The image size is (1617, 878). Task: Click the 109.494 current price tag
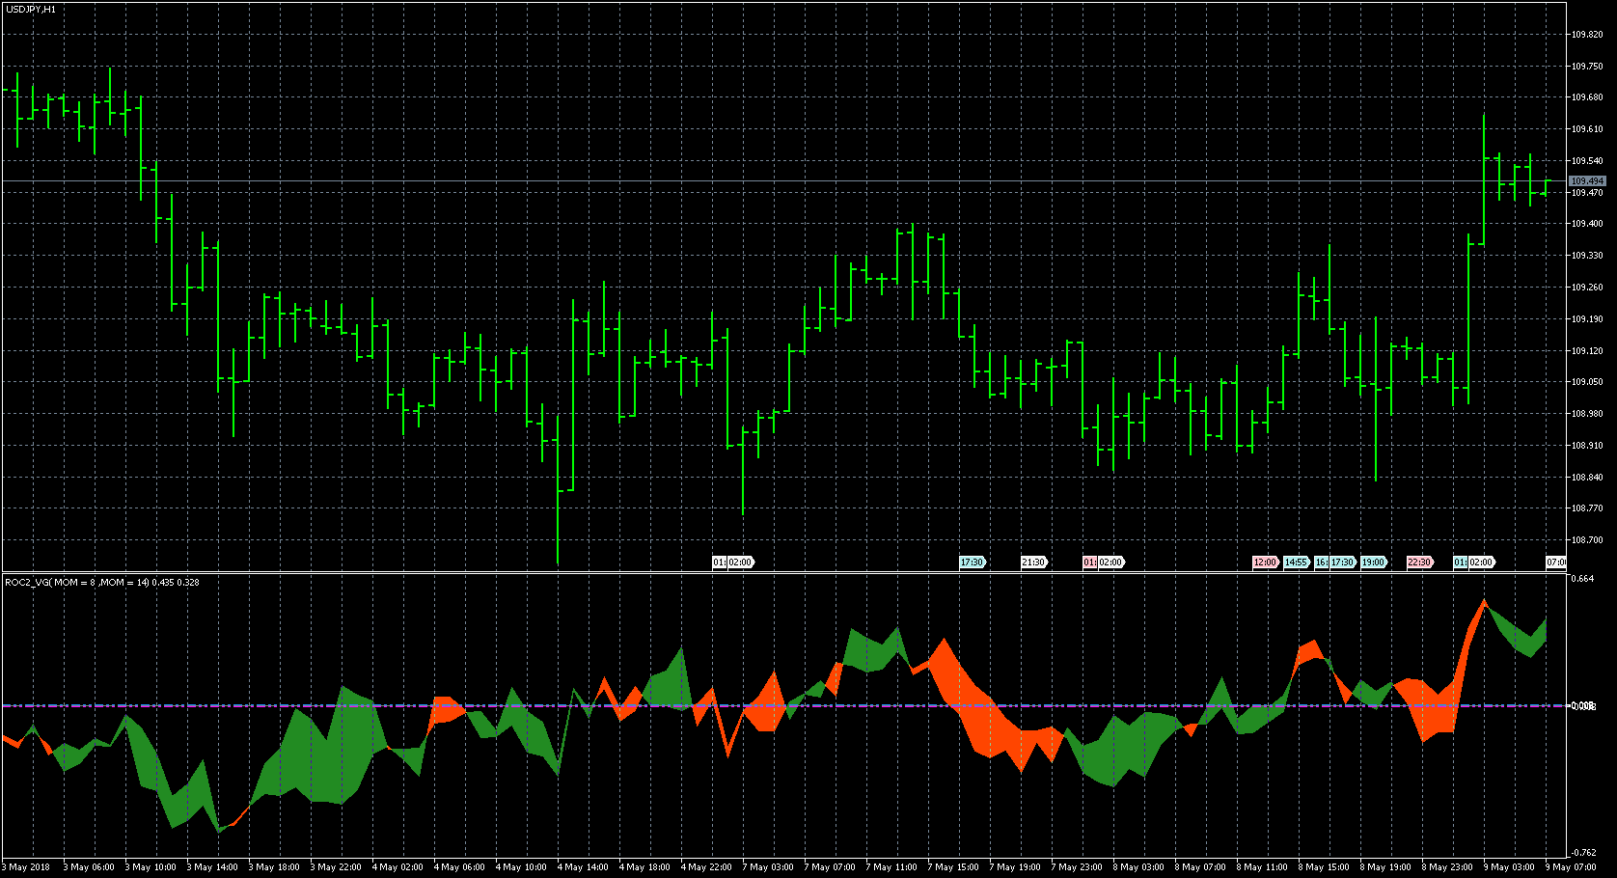(x=1586, y=181)
